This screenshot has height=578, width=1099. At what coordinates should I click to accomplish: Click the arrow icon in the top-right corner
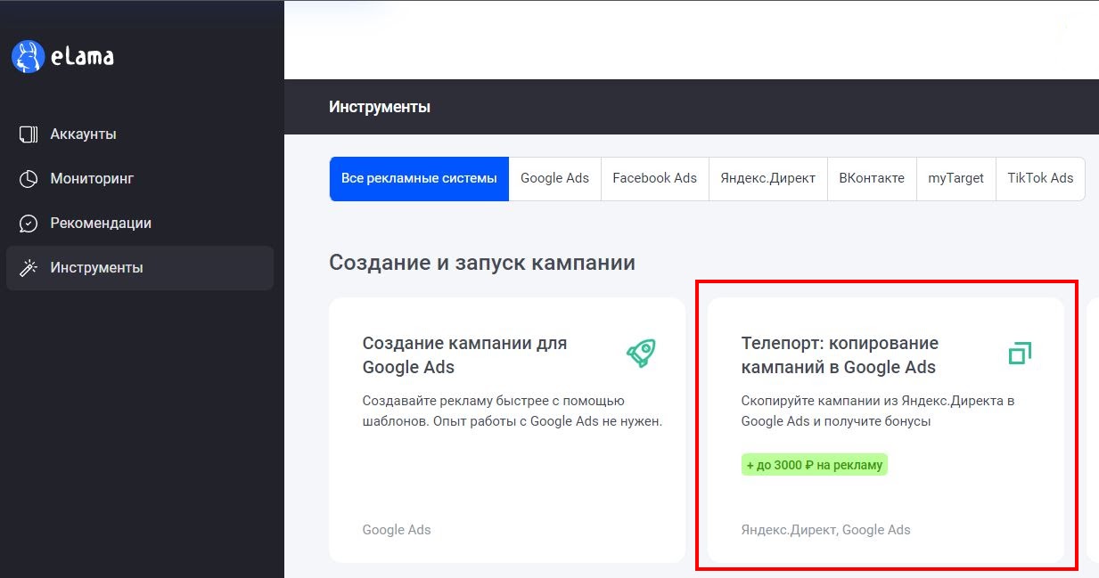tap(1061, 27)
